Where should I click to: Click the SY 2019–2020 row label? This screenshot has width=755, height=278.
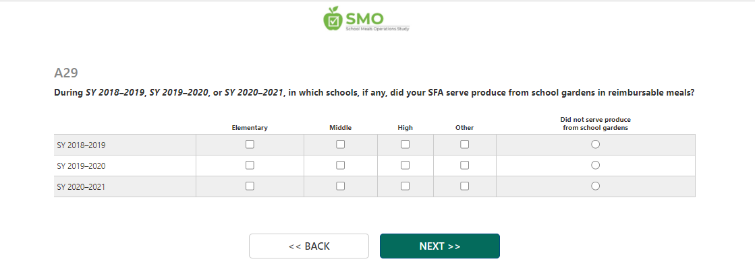pos(81,166)
